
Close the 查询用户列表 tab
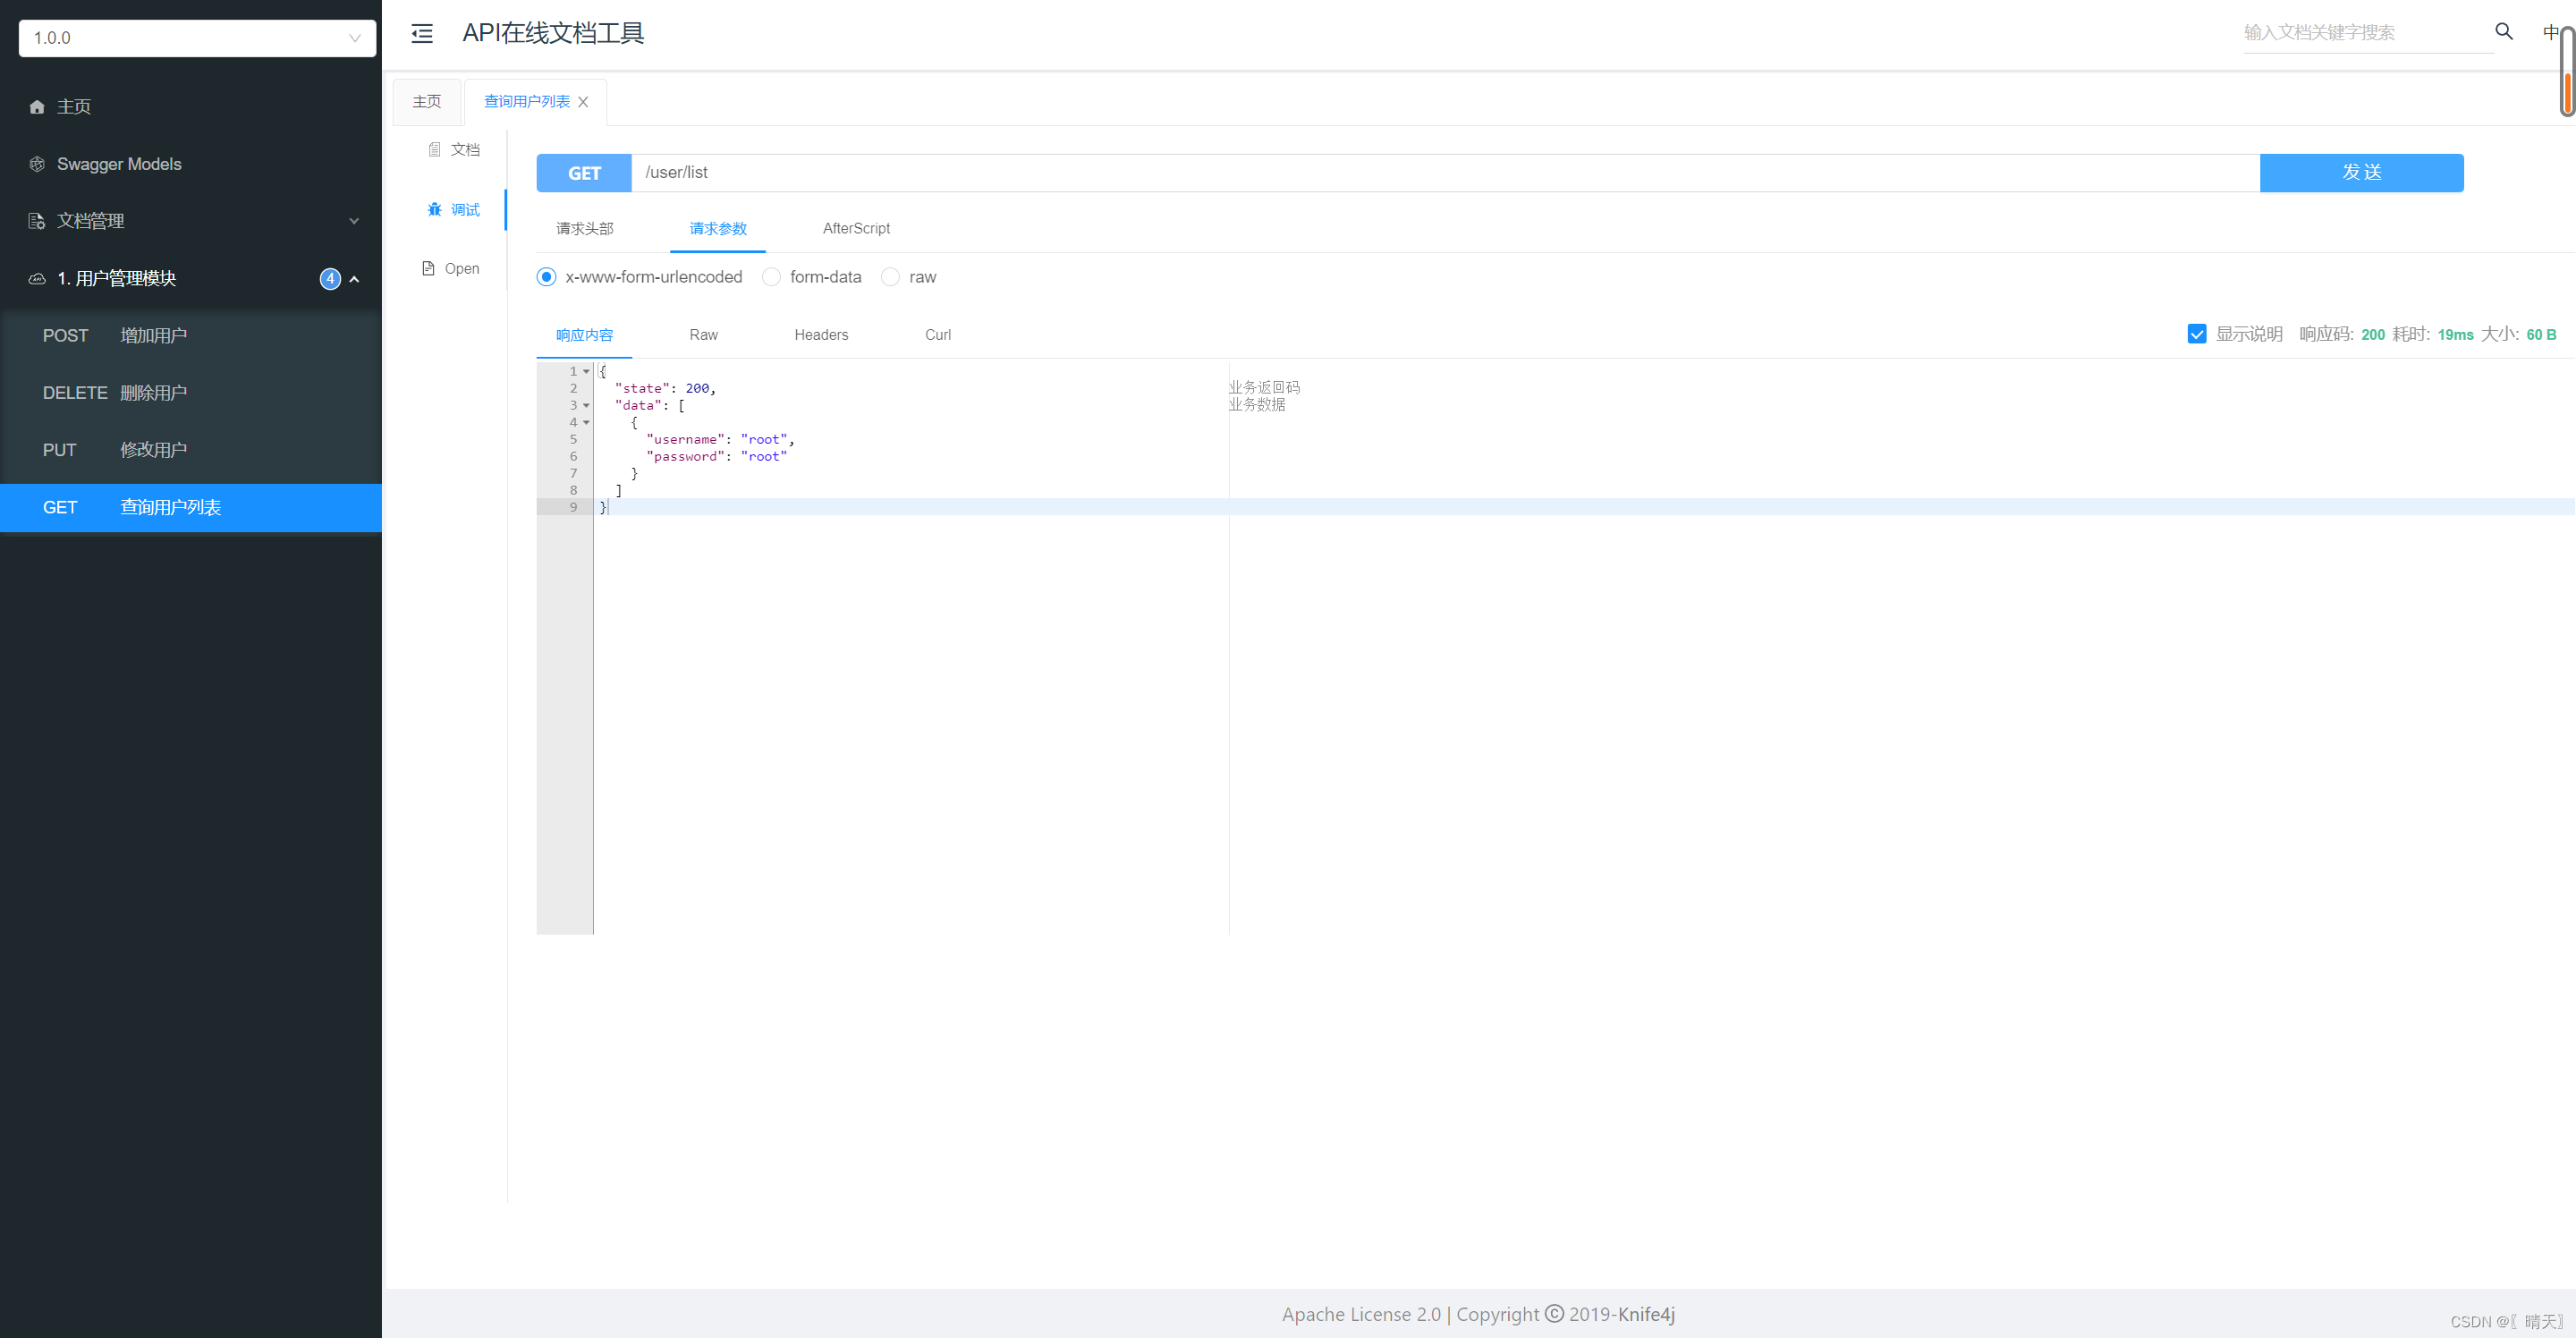(x=583, y=102)
